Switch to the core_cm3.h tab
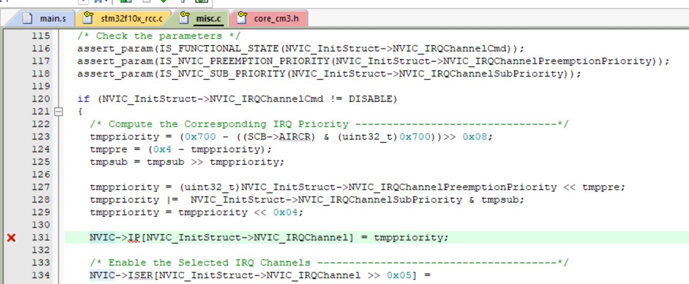Viewport: 689px width, 284px height. [268, 19]
